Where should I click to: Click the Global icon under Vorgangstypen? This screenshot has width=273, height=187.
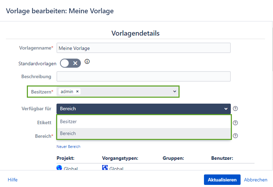click(105, 168)
